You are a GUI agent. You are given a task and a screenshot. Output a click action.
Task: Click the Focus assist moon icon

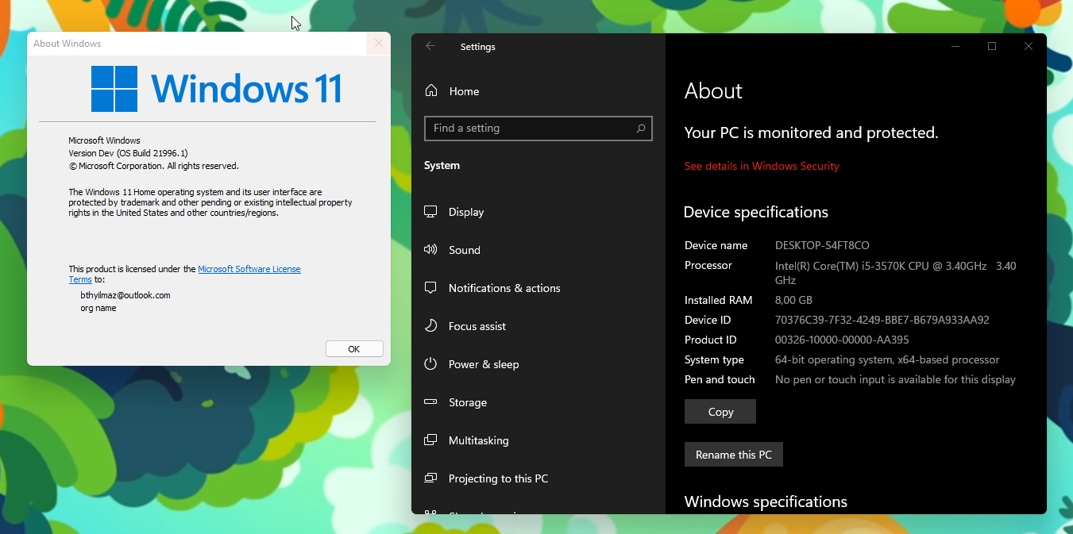[x=430, y=325]
